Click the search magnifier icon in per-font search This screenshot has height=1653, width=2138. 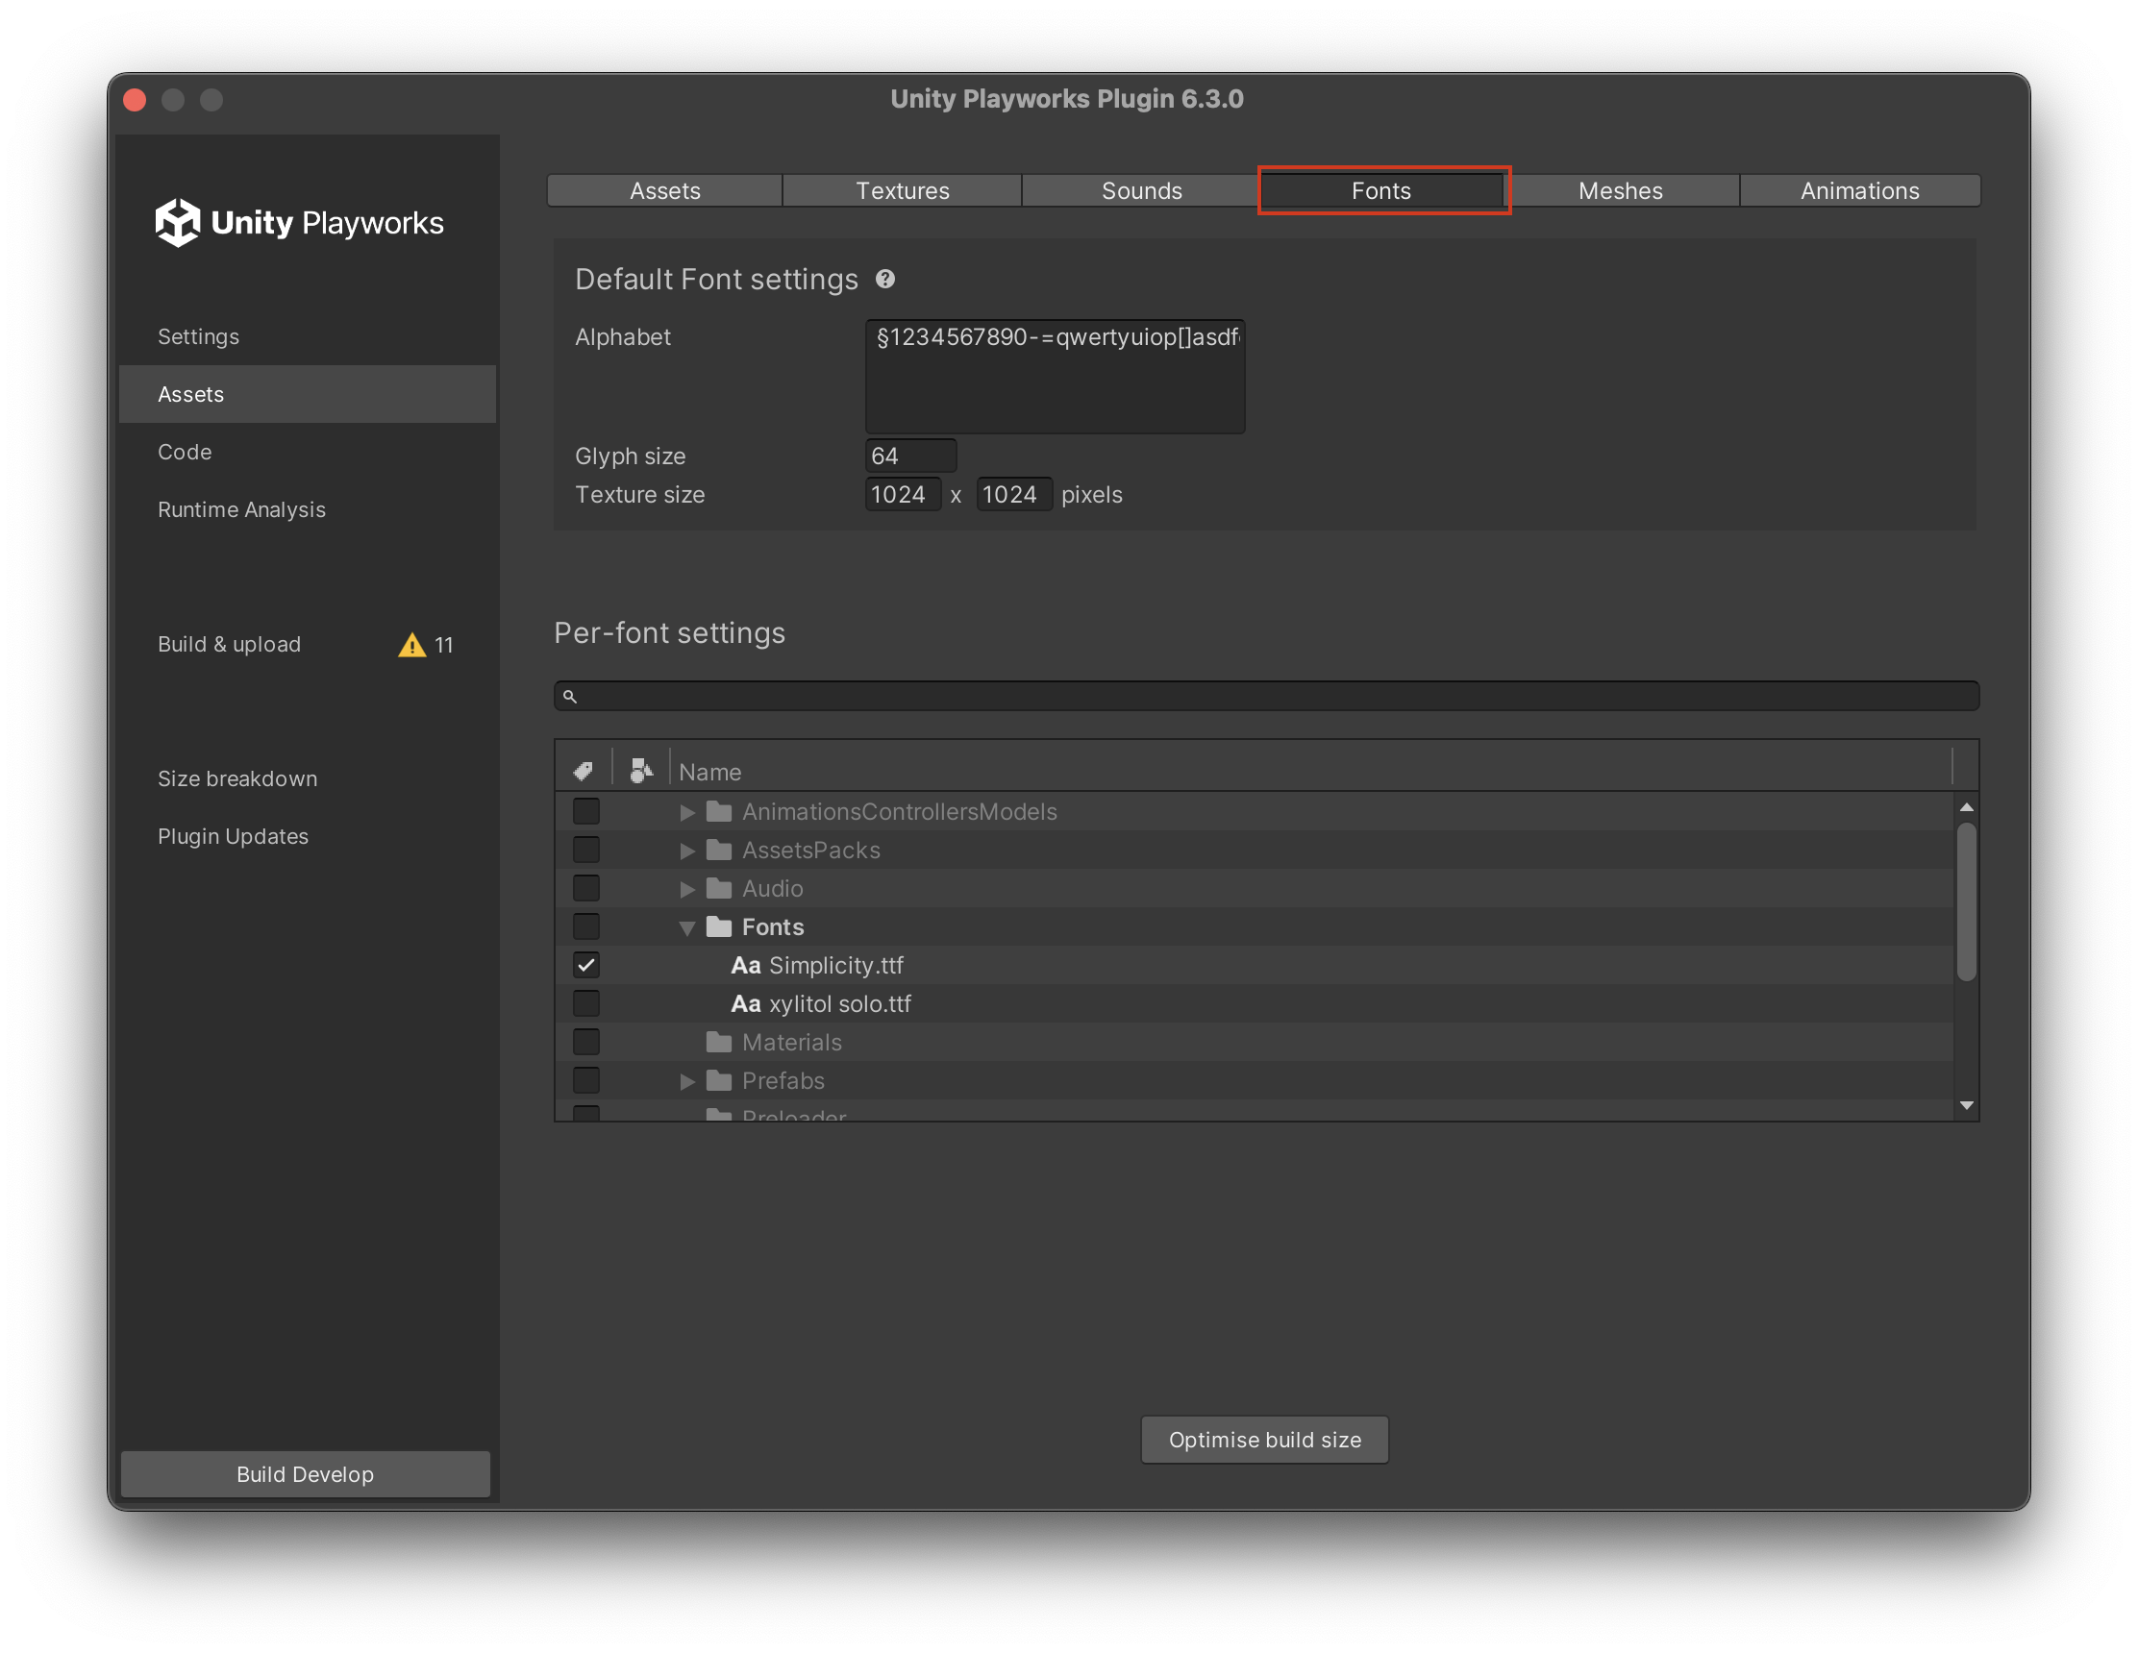pos(570,696)
